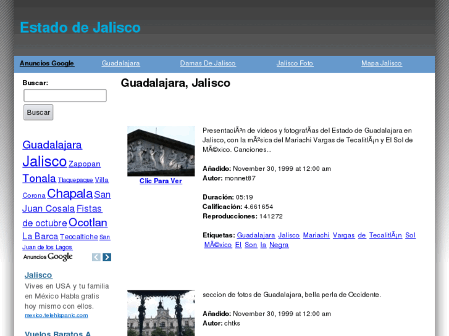Open Jalisco Foto nav link

[x=295, y=64]
